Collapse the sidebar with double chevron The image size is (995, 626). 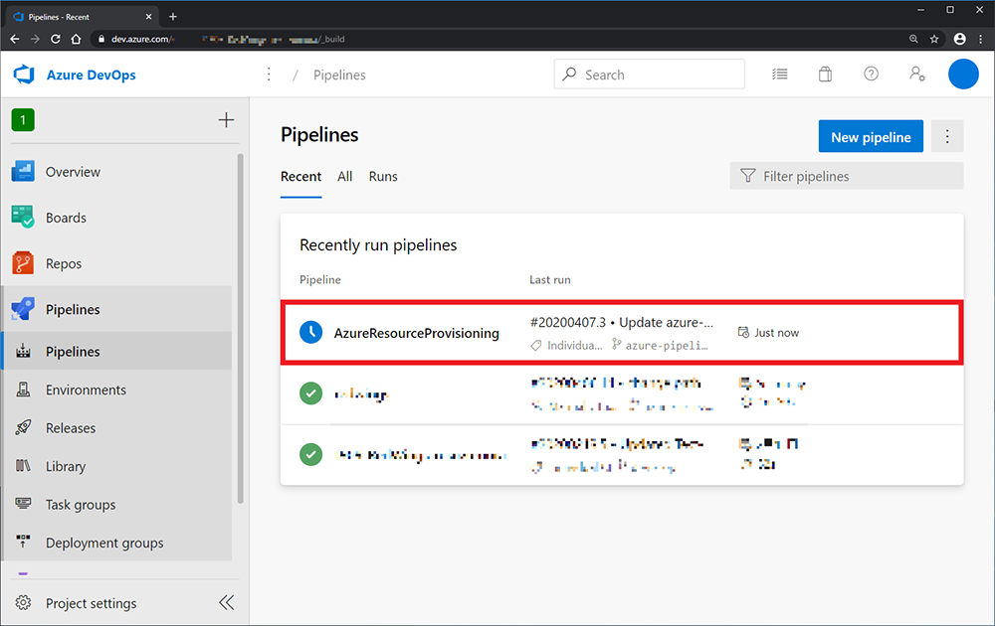click(226, 602)
